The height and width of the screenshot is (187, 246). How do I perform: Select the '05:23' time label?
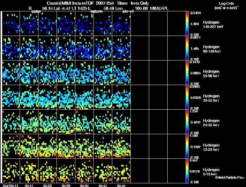click(x=48, y=185)
